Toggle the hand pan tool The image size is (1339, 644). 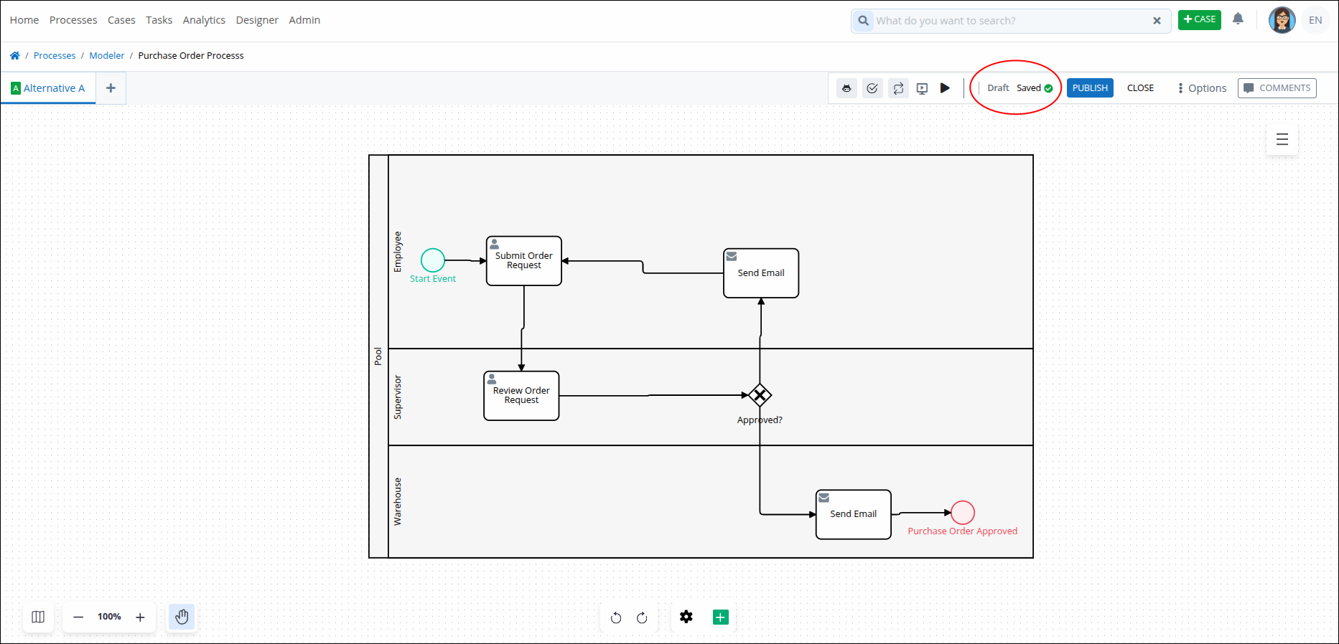point(182,617)
